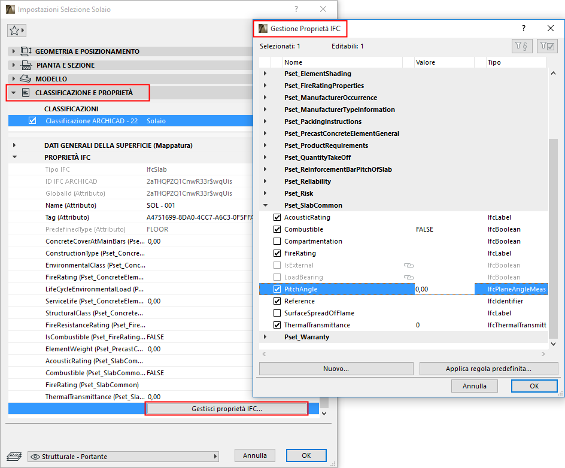Screen dimensions: 565x468
Task: Confirm OK in Gestione Proprietà IFC
Action: [x=534, y=386]
